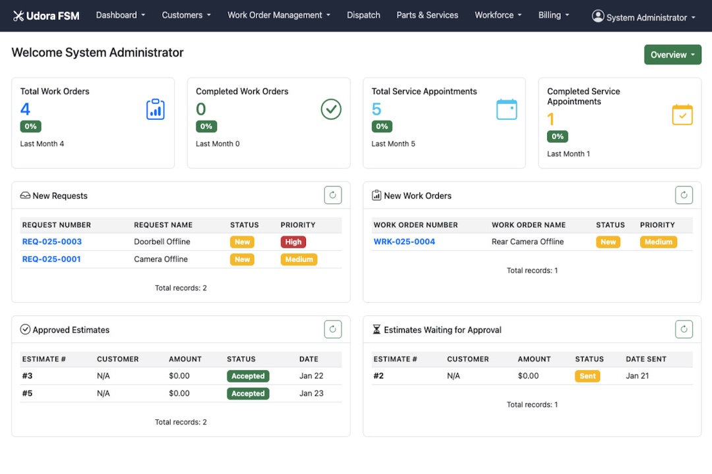This screenshot has width=712, height=474.
Task: Click the Total Service Appointments calendar icon
Action: [506, 109]
